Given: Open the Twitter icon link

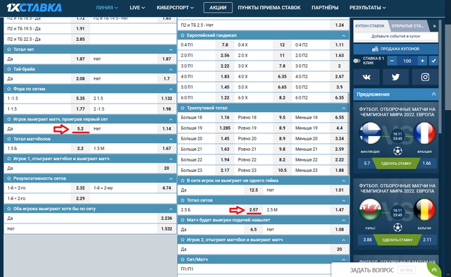Looking at the screenshot, I should tap(395, 77).
